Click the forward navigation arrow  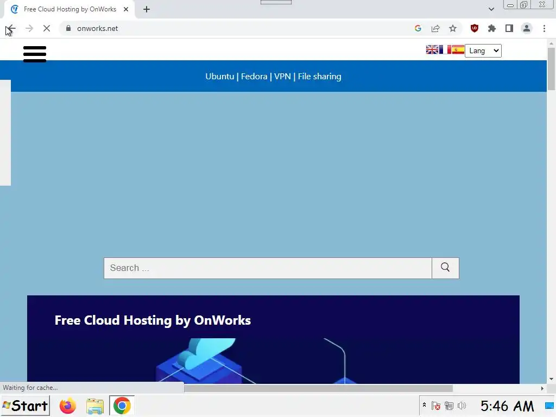(x=29, y=28)
